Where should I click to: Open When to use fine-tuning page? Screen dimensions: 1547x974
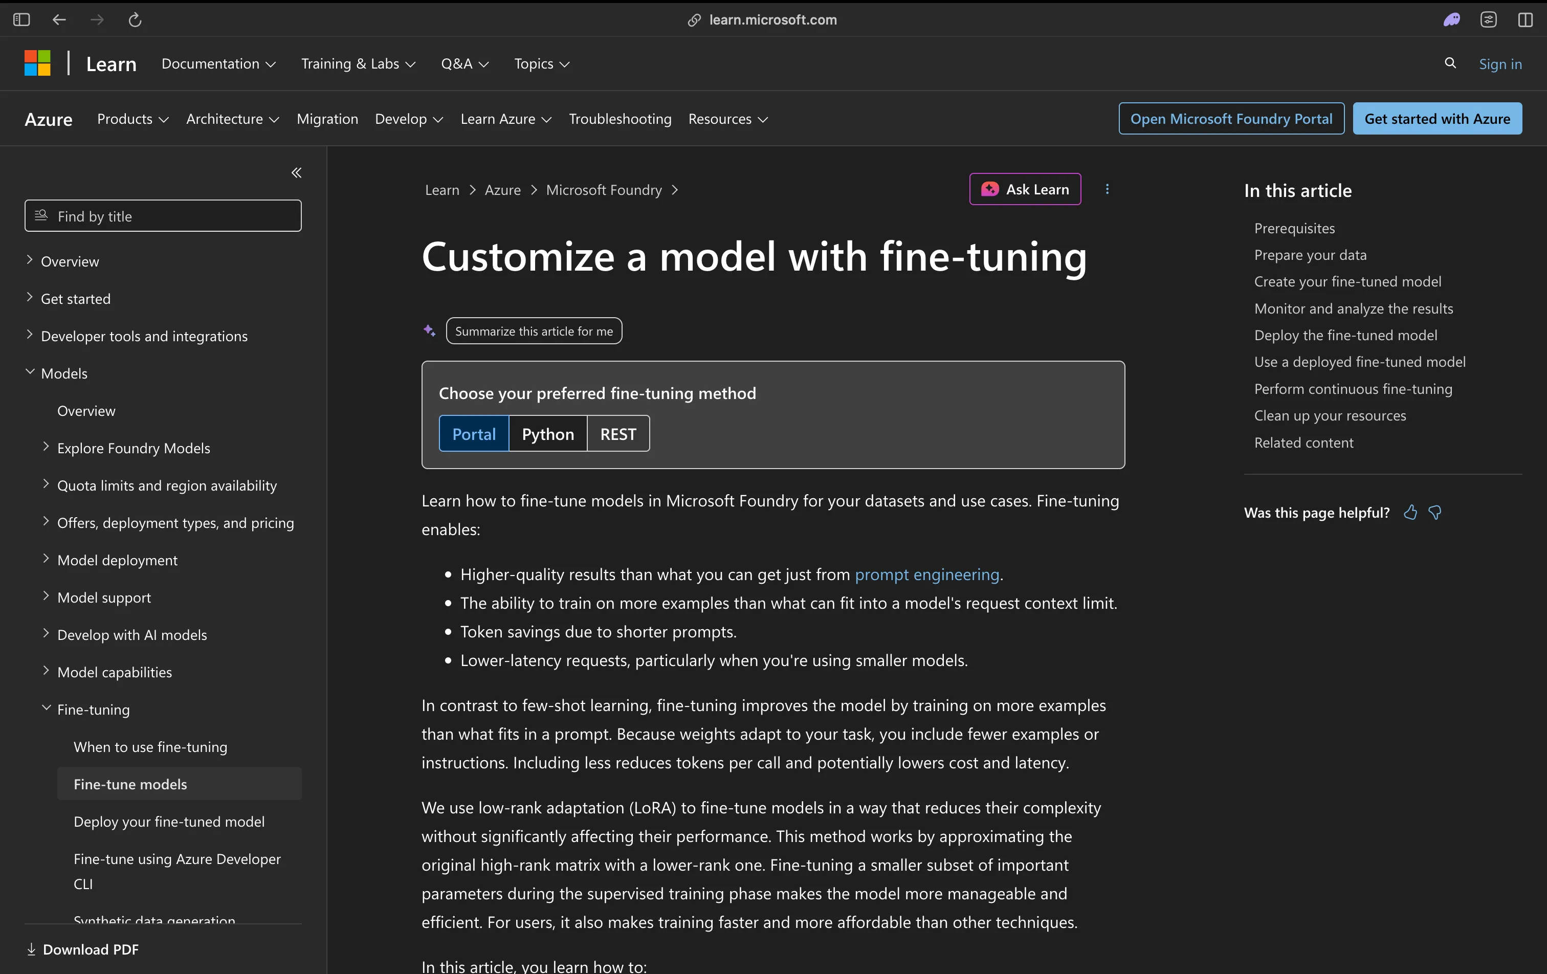coord(150,746)
